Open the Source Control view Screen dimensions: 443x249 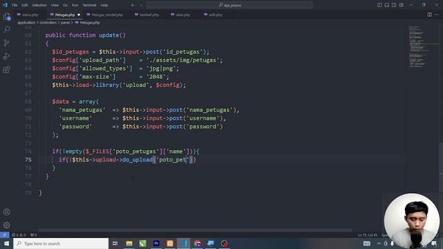point(6,43)
